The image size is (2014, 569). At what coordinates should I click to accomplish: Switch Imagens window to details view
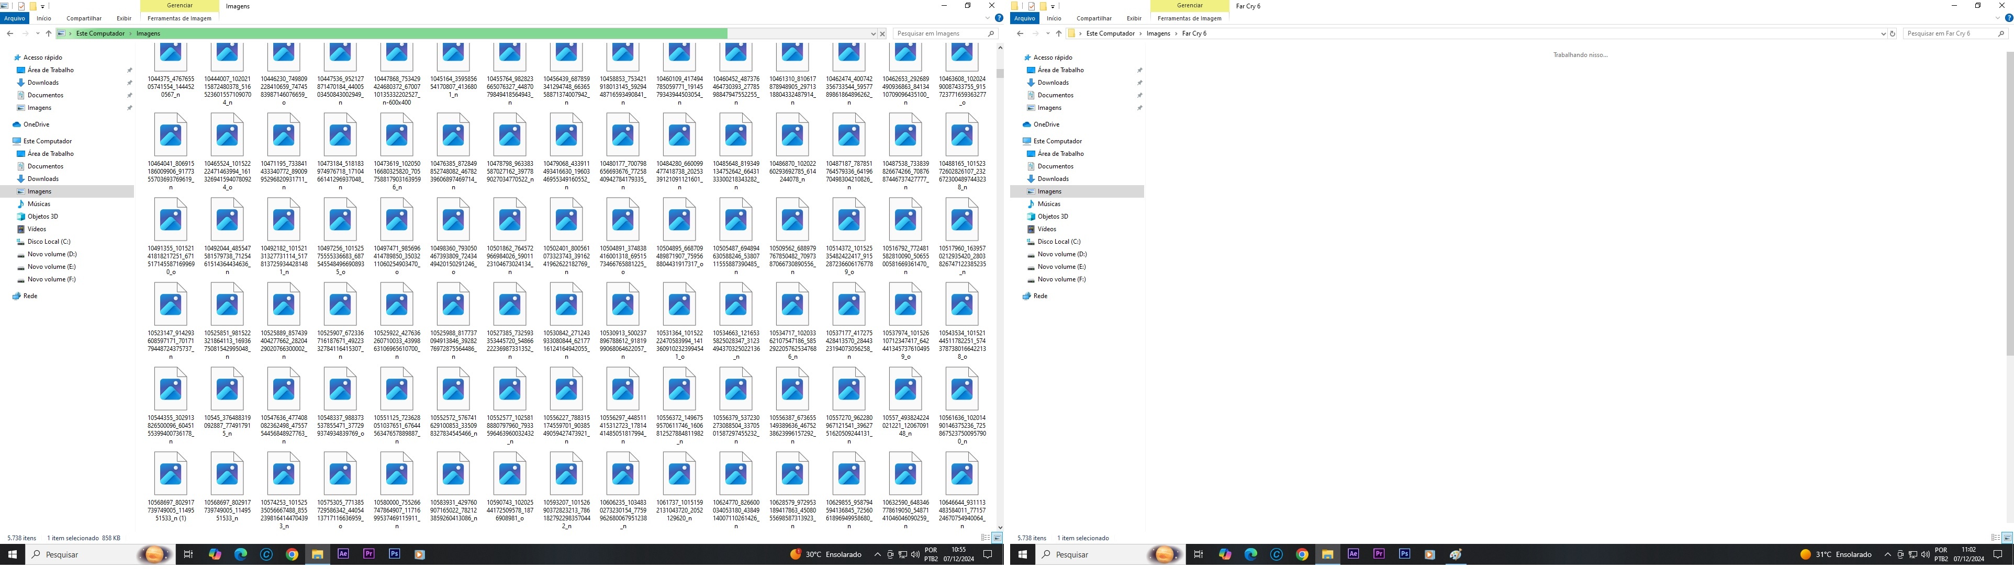[x=985, y=538]
